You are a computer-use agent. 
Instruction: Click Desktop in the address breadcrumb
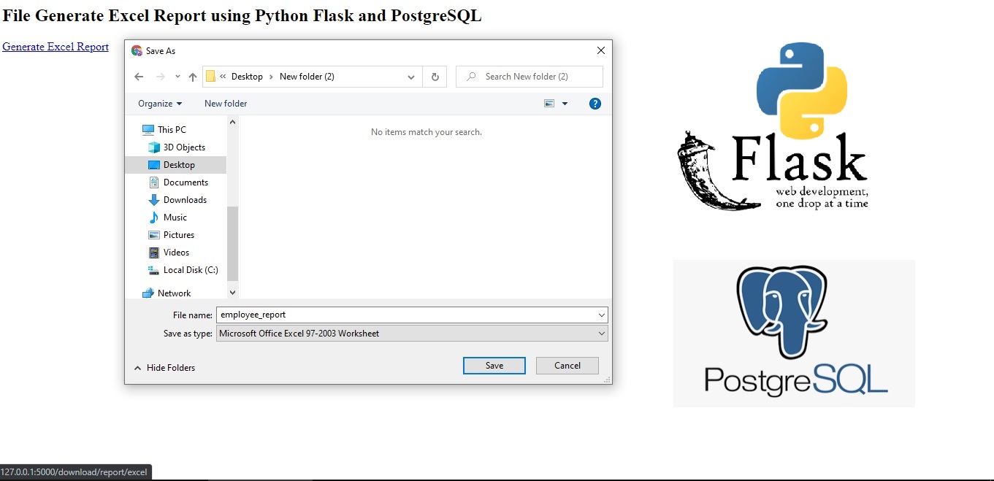coord(247,76)
